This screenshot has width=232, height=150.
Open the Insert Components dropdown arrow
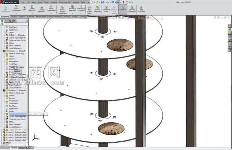click(16, 13)
